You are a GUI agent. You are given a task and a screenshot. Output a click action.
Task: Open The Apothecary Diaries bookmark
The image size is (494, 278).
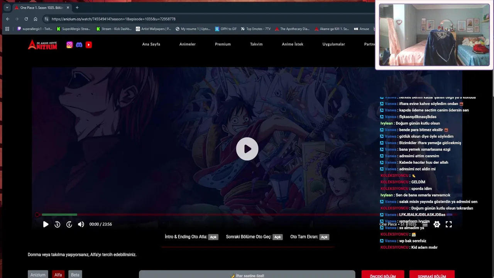coord(293,29)
